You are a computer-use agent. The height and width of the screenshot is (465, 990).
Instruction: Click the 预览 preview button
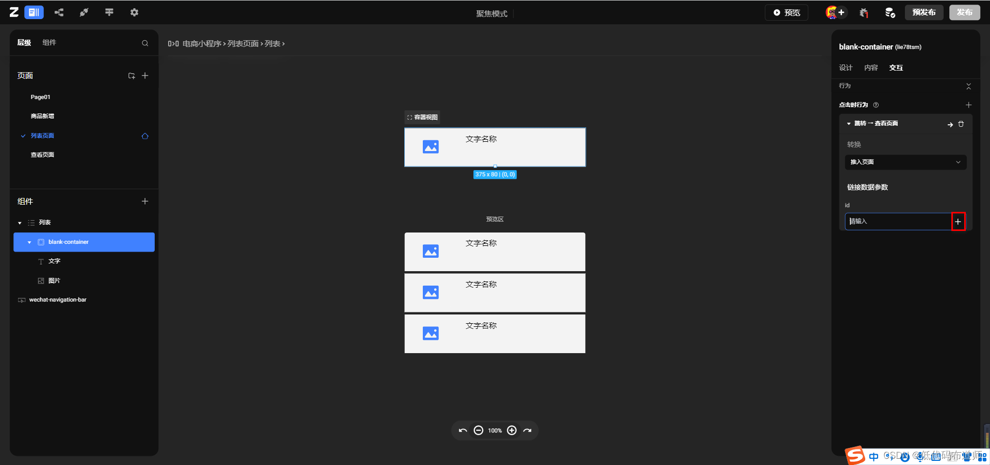click(787, 12)
